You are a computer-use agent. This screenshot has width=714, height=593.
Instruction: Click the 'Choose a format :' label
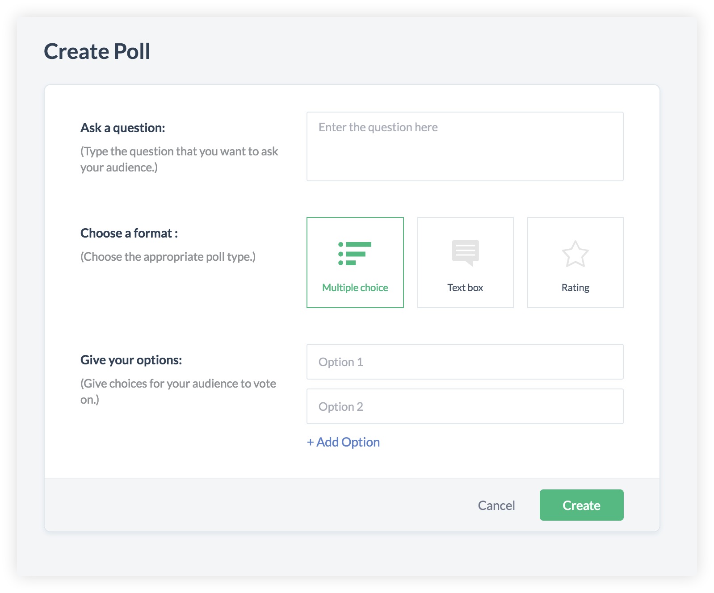coord(129,233)
